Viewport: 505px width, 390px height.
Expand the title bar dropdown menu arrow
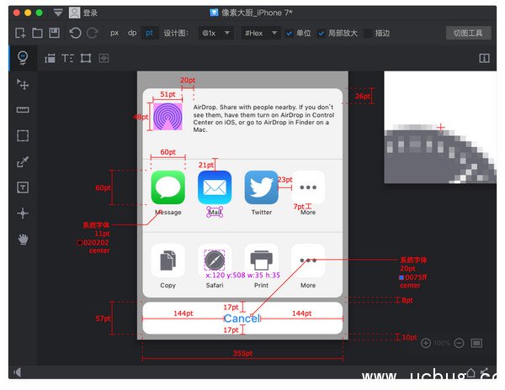point(57,13)
